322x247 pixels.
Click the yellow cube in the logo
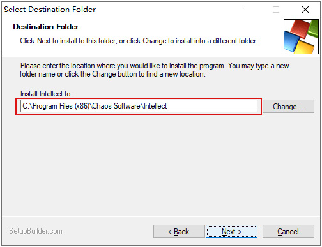coord(305,47)
